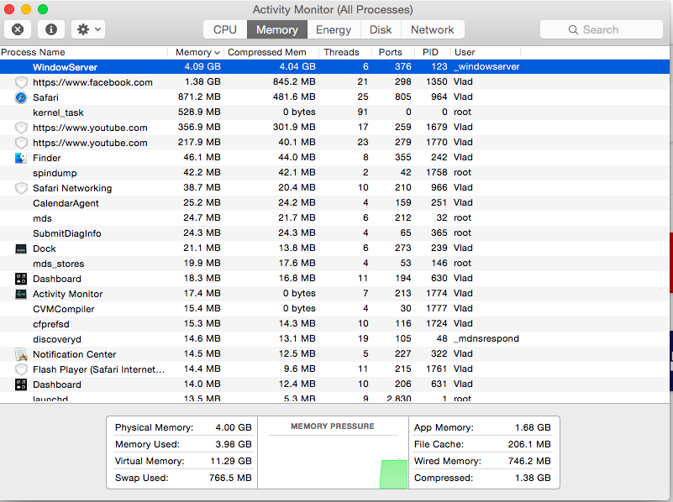Image resolution: width=673 pixels, height=502 pixels.
Task: Open the Network tab
Action: click(432, 29)
